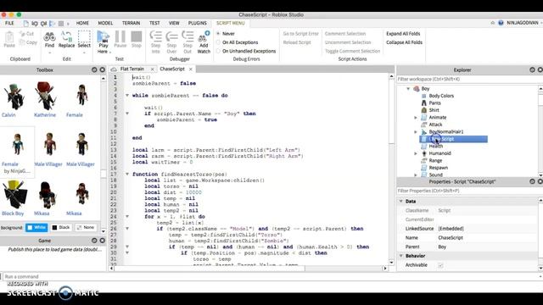The image size is (543, 305).
Task: Switch to the PLUGINS ribbon tab
Action: (198, 23)
